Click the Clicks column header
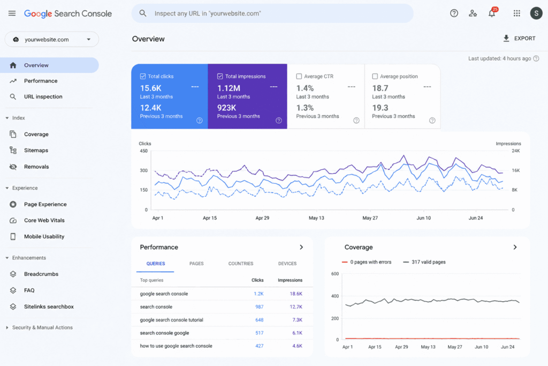The image size is (548, 366). [257, 280]
